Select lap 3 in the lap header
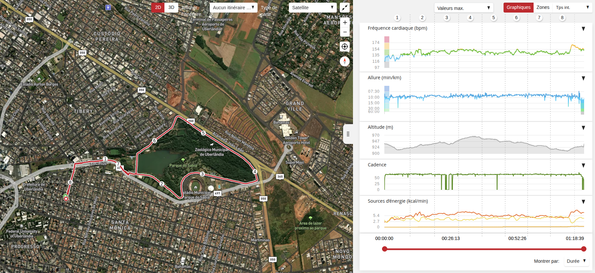This screenshot has height=273, width=595. 447,18
